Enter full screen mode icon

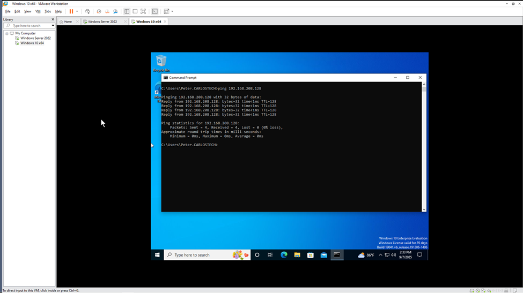point(143,11)
